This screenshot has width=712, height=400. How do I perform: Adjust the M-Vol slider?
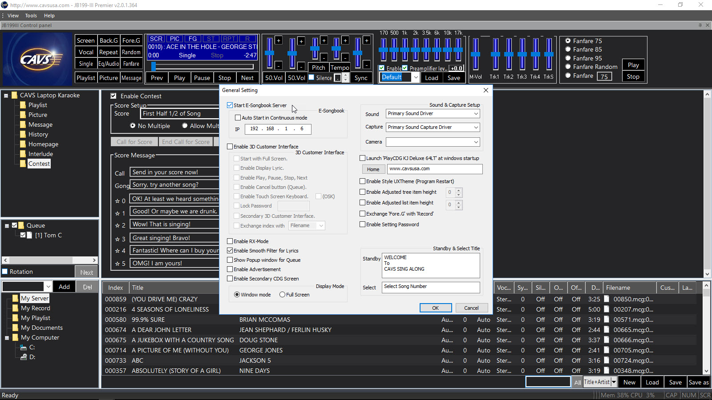click(x=476, y=54)
